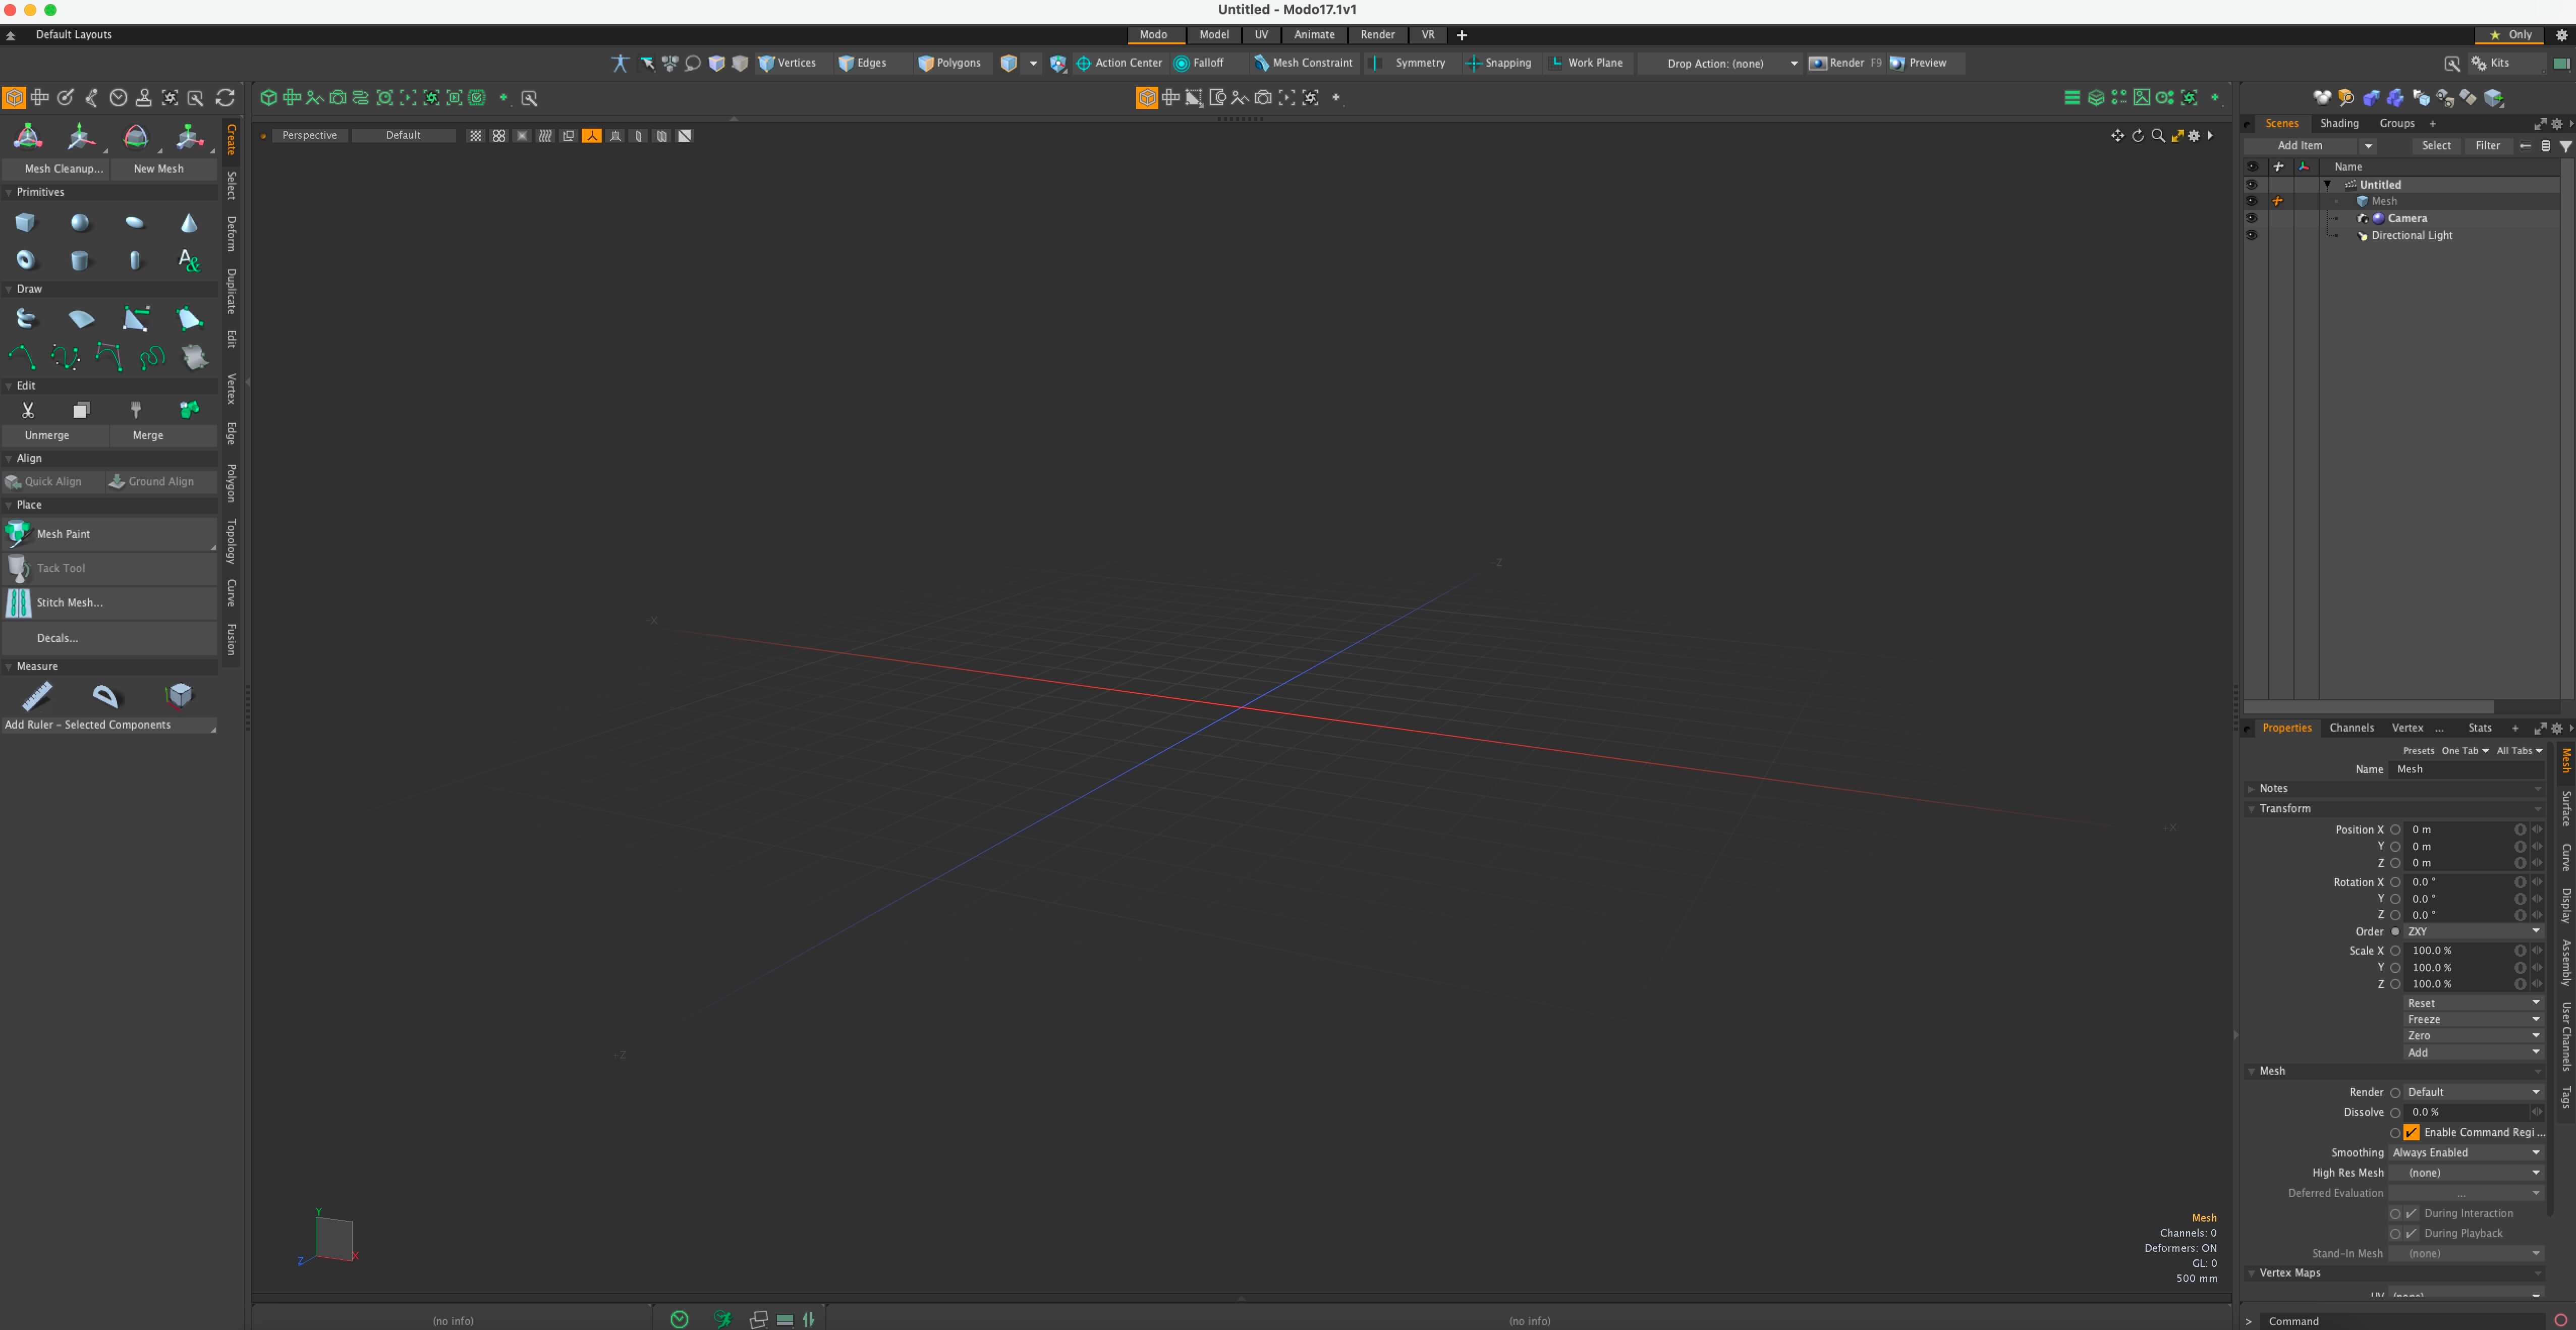Toggle visibility of the Directional Light item

pos(2252,235)
